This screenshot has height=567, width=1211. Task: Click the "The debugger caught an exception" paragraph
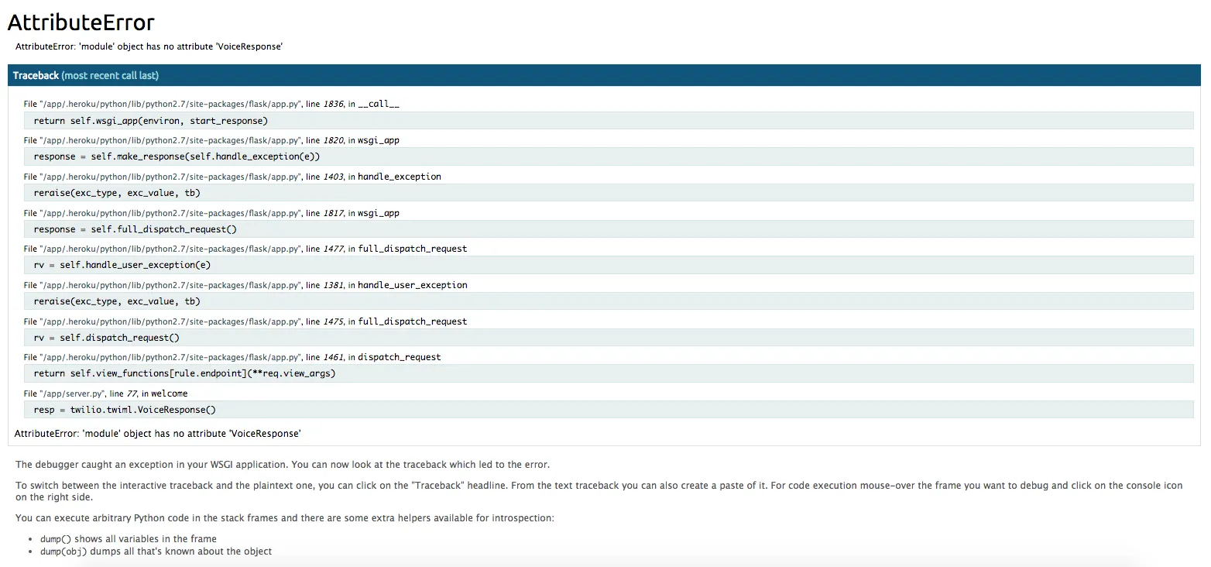coord(283,465)
